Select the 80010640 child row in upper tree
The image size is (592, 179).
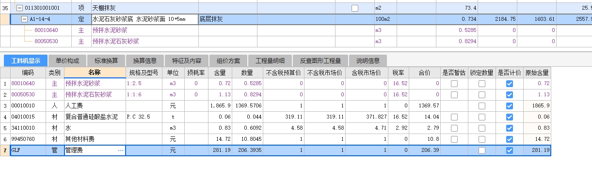coord(46,30)
